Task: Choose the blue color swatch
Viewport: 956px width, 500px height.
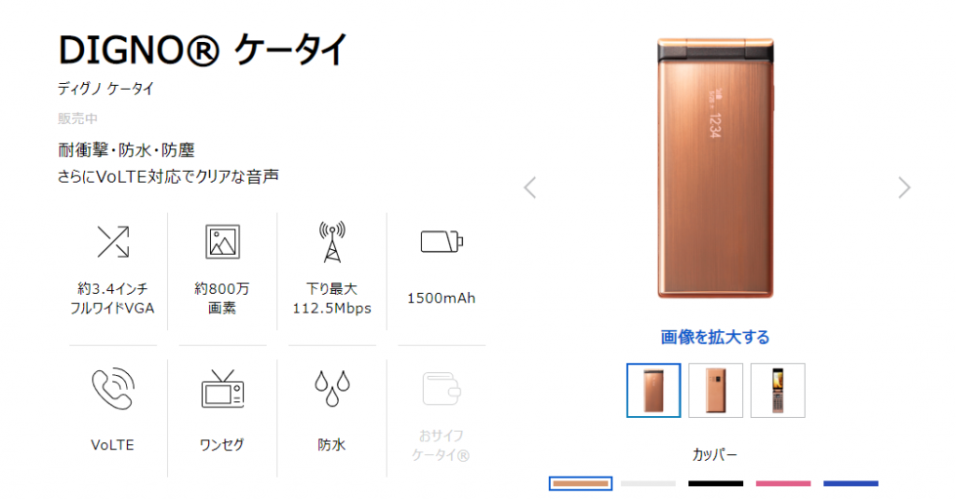Action: pos(851,483)
